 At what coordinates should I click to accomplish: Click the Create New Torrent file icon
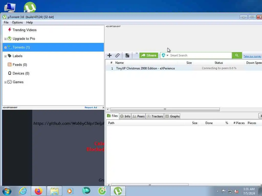(127, 55)
